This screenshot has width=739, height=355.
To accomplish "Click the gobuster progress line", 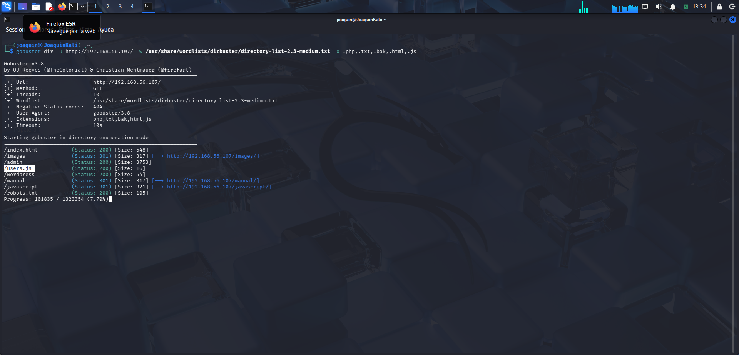I will tap(56, 199).
